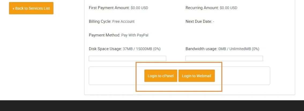Click the dash after Next Due Date
Screen dimensions: 304x111
213,21
